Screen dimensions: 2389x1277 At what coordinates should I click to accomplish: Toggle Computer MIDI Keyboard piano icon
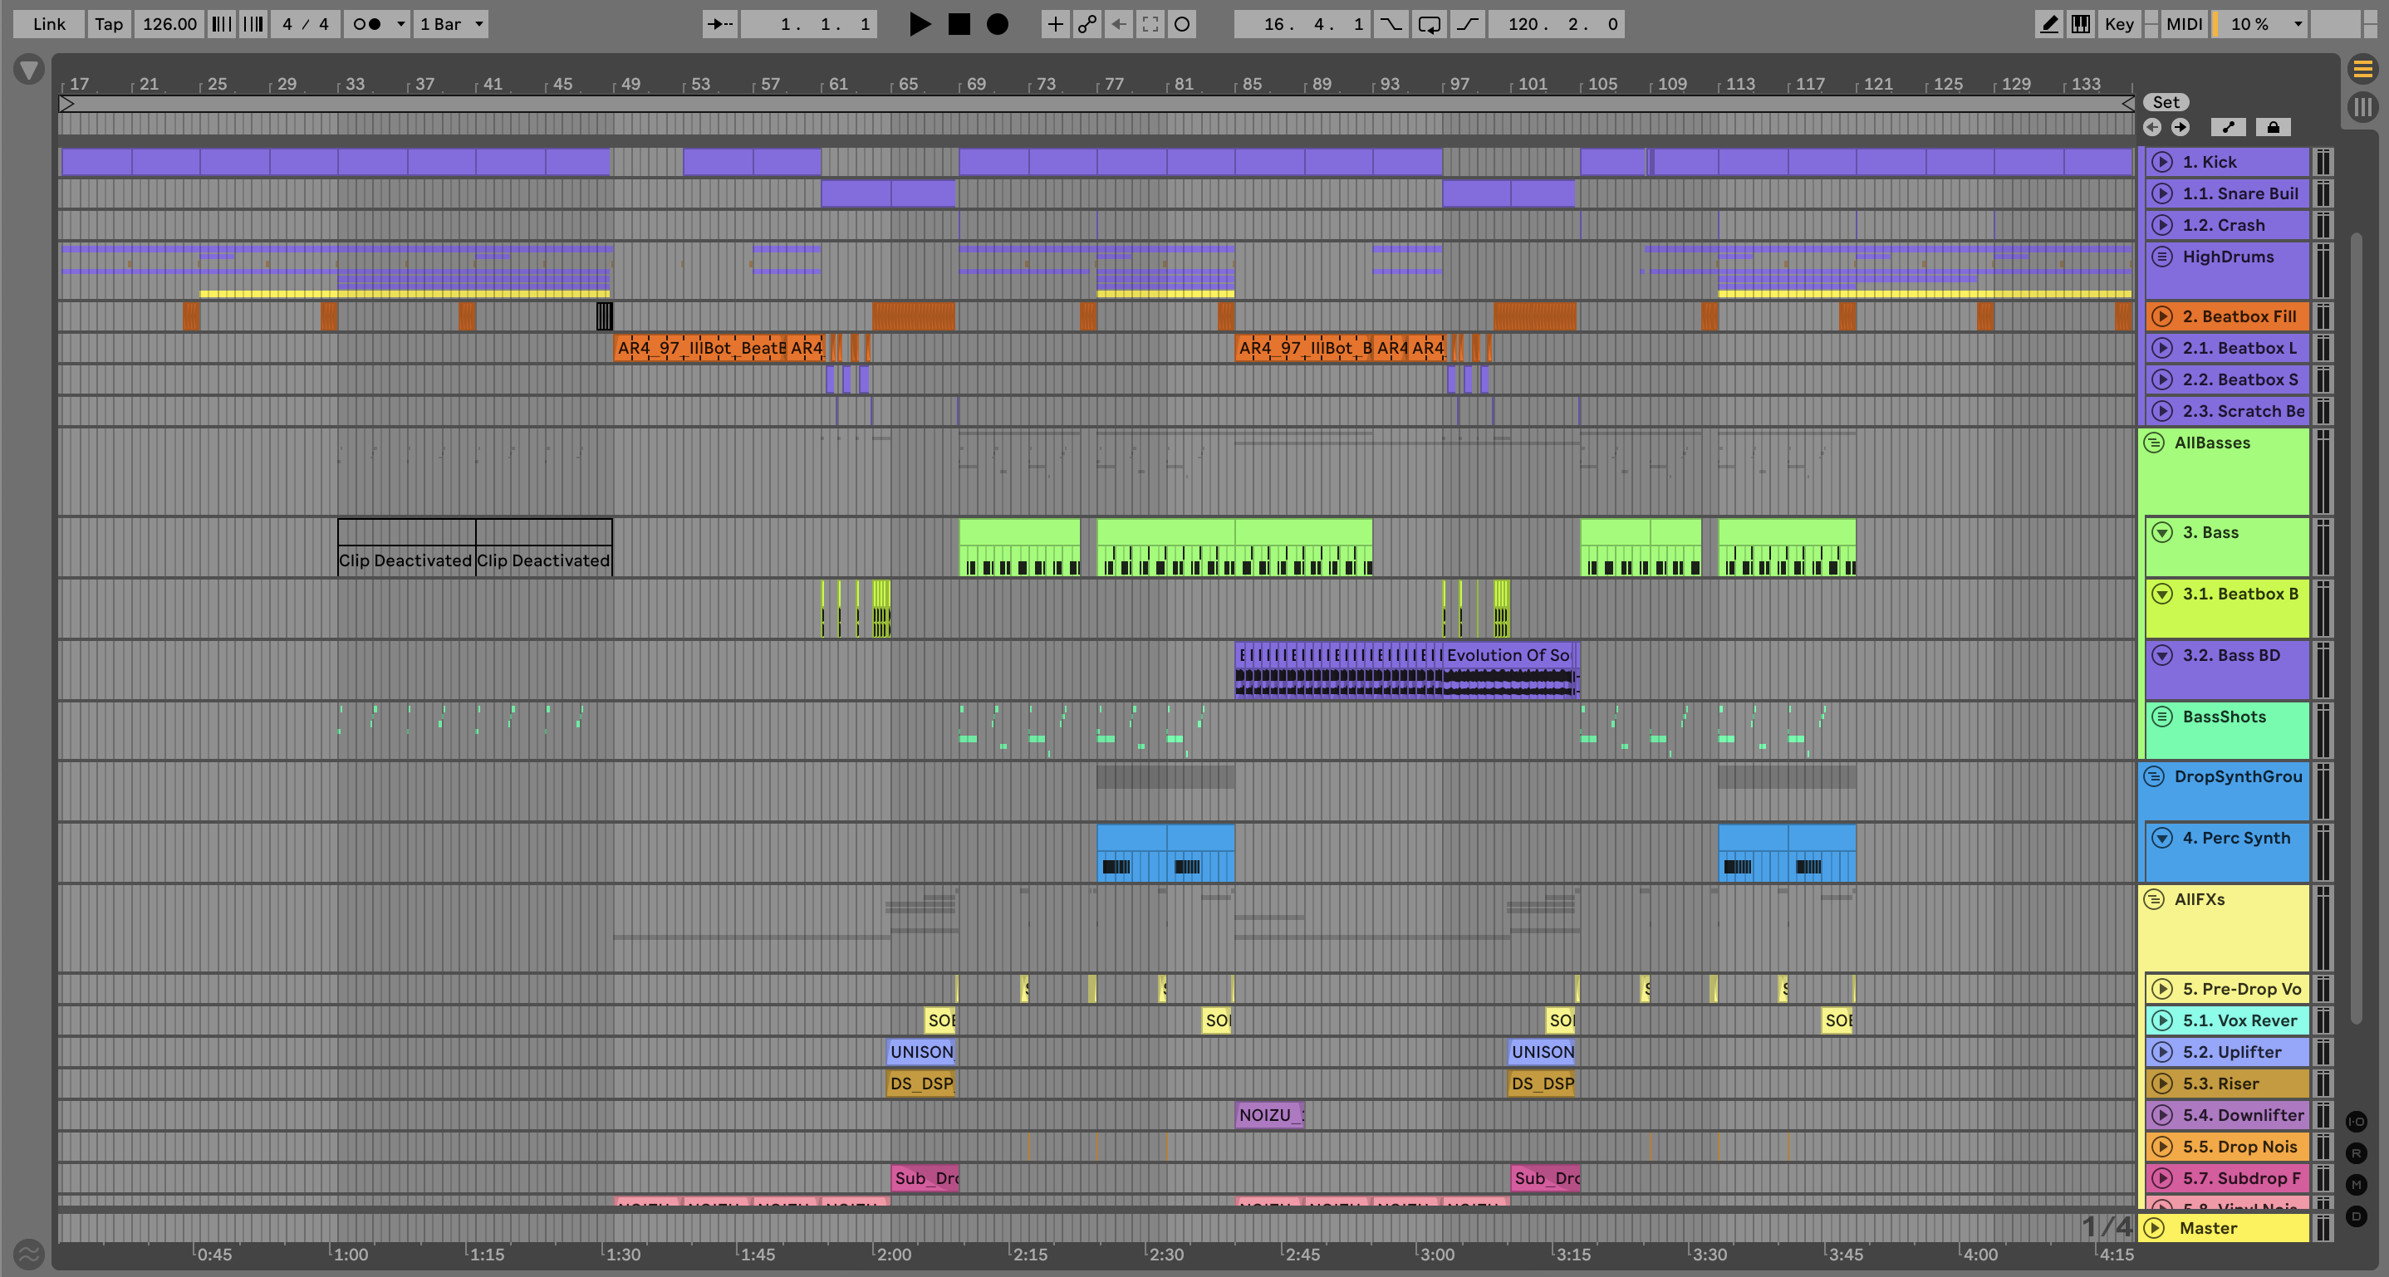(2081, 24)
